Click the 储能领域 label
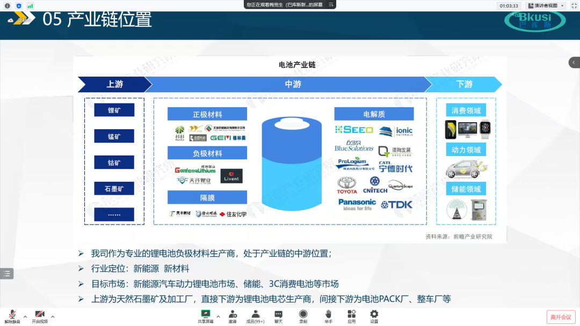580x326 pixels. click(x=466, y=189)
